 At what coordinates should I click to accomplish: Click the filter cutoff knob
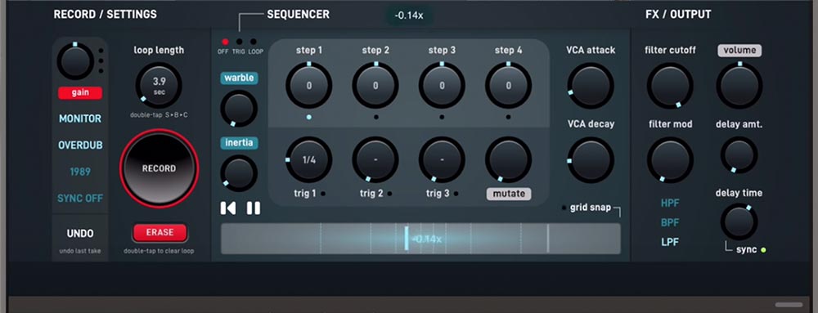click(x=671, y=86)
